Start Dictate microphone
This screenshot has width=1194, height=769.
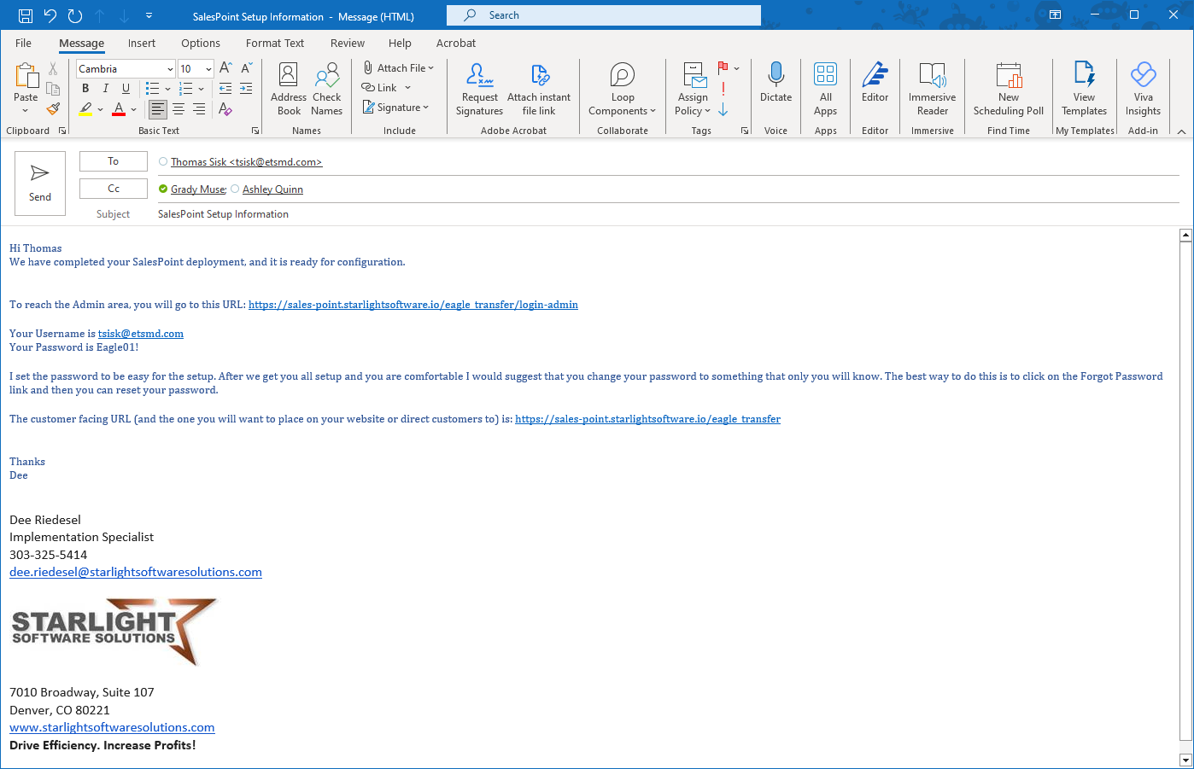pyautogui.click(x=776, y=82)
